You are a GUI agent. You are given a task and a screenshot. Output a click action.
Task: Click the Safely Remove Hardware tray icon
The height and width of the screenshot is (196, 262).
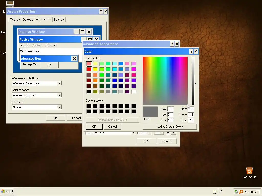236,192
